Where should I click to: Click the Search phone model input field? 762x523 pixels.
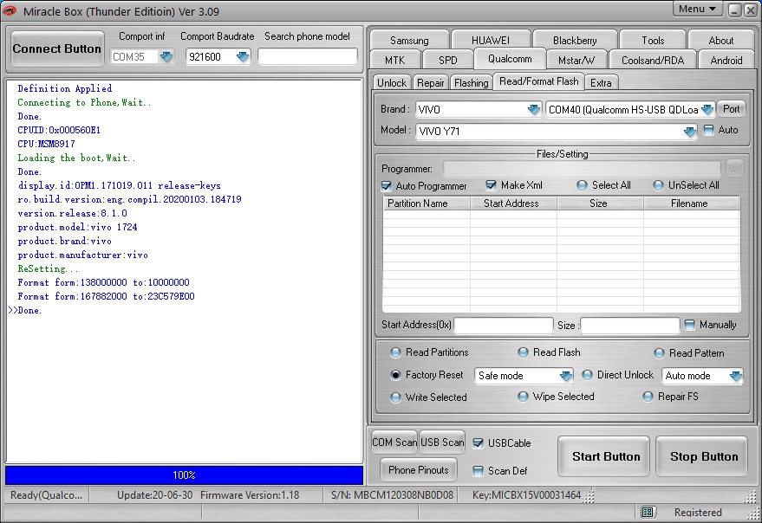307,57
